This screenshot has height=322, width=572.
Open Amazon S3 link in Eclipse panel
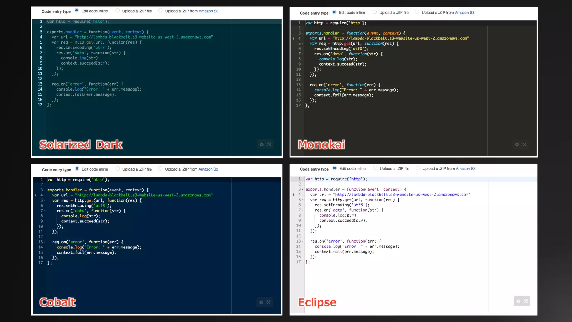[465, 169]
